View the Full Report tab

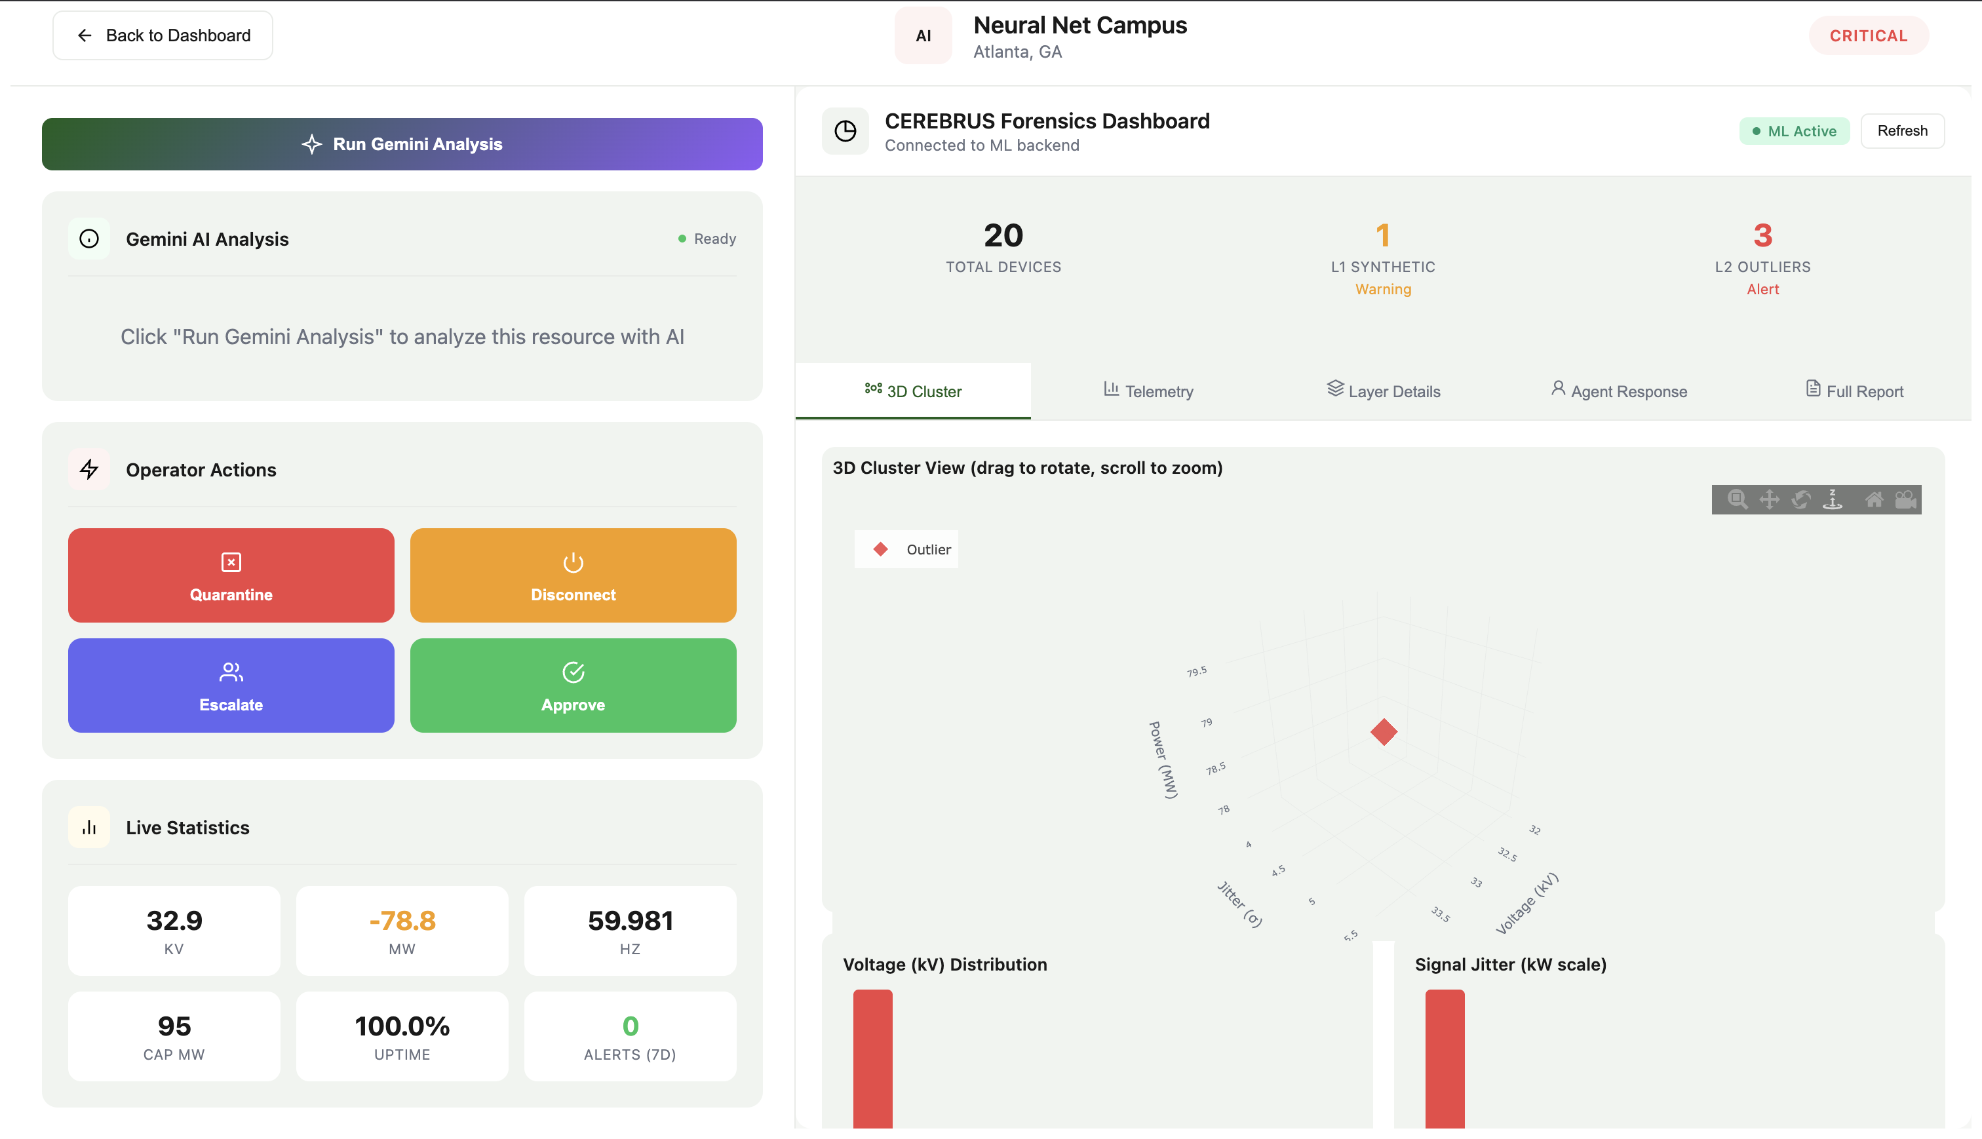tap(1854, 391)
